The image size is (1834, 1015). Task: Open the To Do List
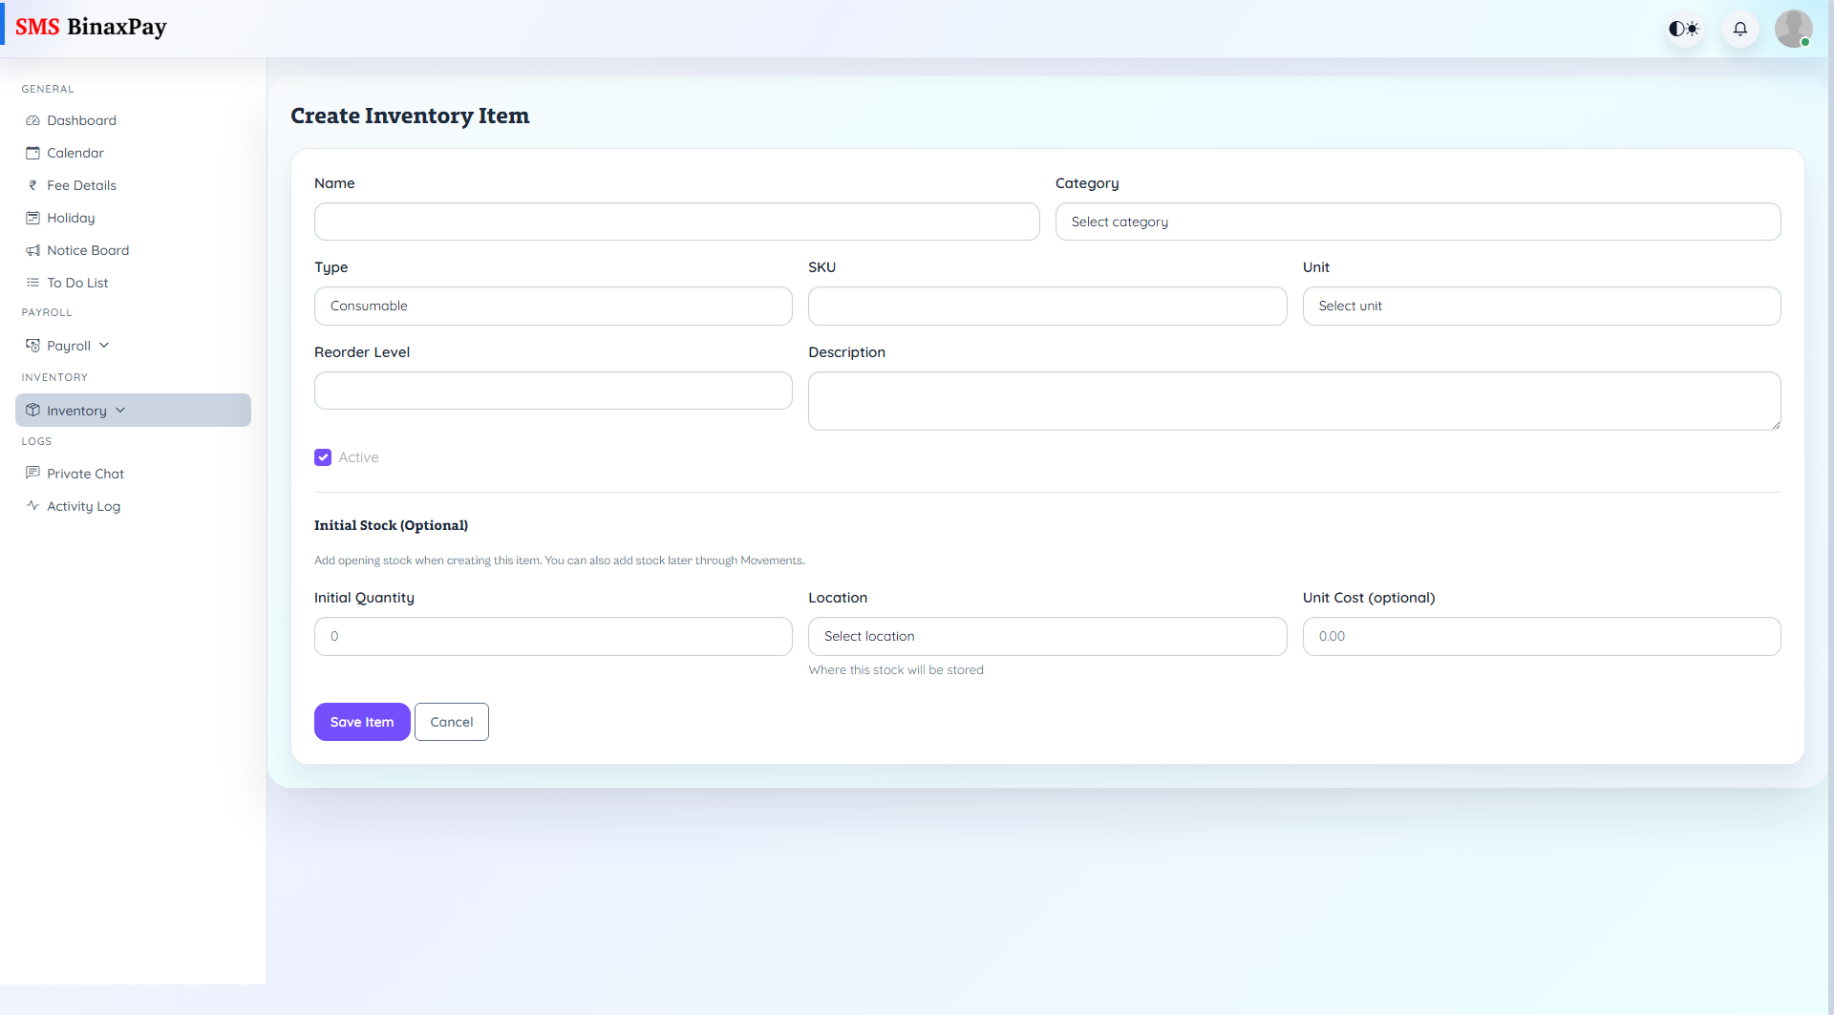77,283
